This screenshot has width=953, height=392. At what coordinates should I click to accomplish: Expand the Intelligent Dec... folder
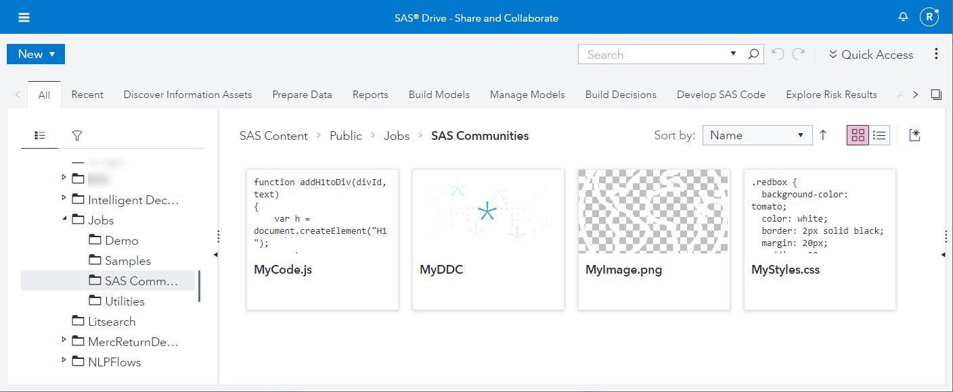click(64, 198)
